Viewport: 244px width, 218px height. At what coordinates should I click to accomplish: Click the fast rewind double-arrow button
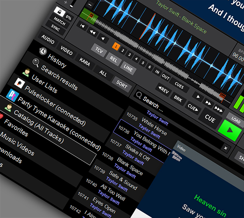(x=93, y=33)
